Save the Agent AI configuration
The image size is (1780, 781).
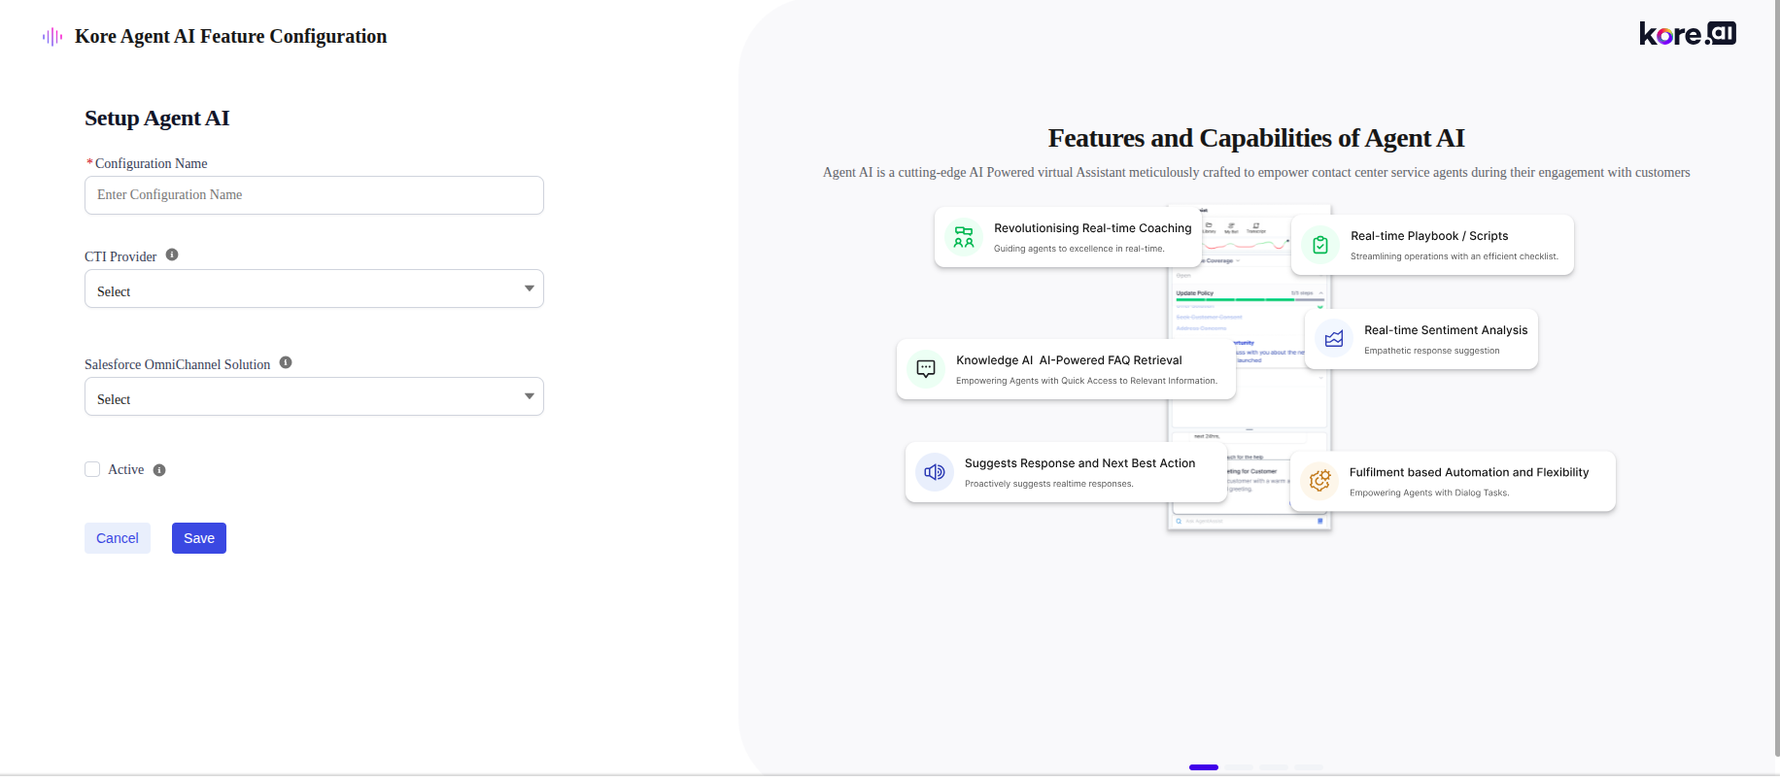(199, 538)
